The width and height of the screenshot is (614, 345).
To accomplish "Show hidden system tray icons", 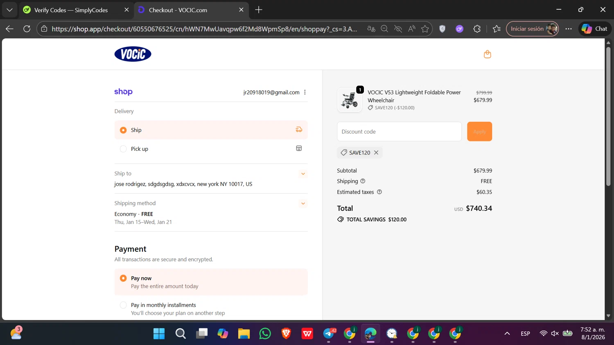I will tap(507, 334).
